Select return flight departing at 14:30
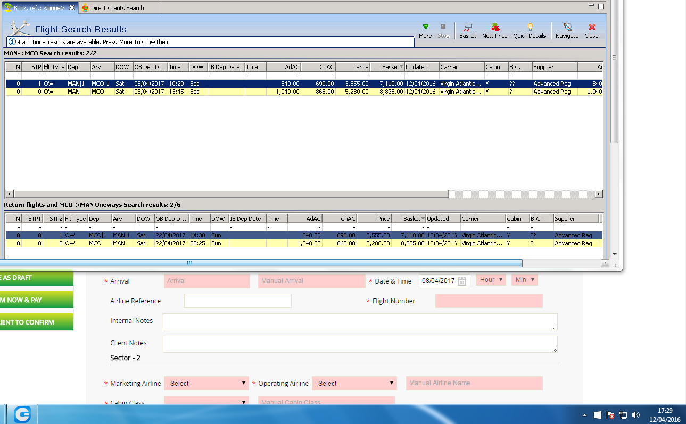The image size is (686, 424). click(304, 235)
